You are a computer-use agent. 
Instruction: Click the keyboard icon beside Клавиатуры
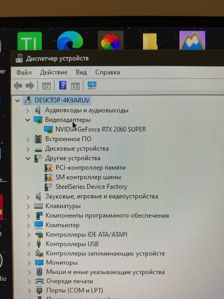point(38,206)
